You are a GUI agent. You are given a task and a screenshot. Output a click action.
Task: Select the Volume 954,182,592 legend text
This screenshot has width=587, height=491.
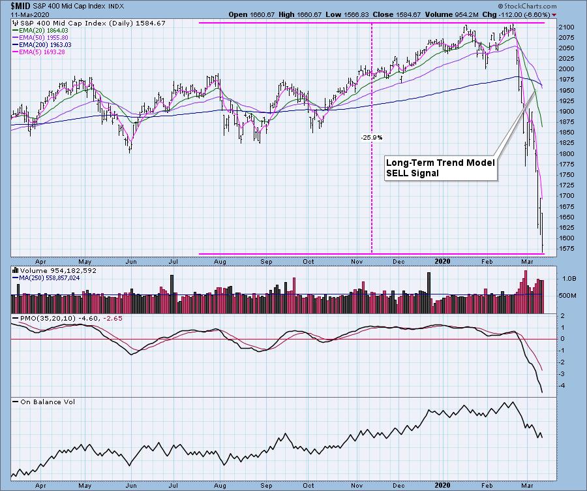pyautogui.click(x=59, y=270)
